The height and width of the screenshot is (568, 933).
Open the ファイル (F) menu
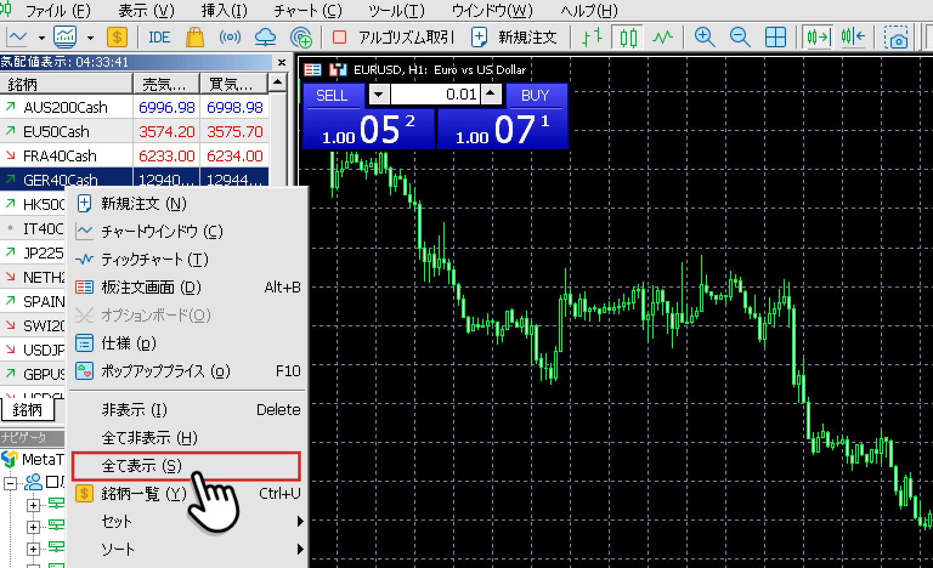[x=58, y=10]
